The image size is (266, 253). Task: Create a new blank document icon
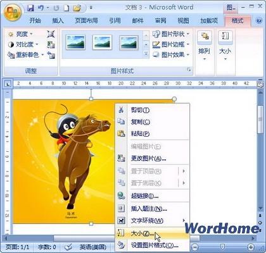pos(66,8)
